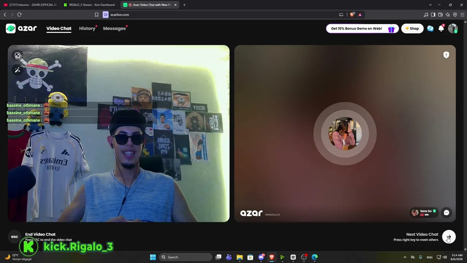The height and width of the screenshot is (263, 467).
Task: Click the taskbar Search box
Action: [x=186, y=257]
